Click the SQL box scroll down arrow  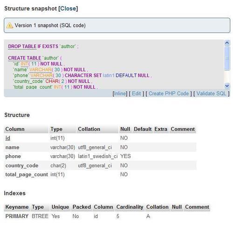click(x=227, y=86)
